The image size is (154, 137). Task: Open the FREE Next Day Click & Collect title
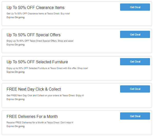[34, 89]
